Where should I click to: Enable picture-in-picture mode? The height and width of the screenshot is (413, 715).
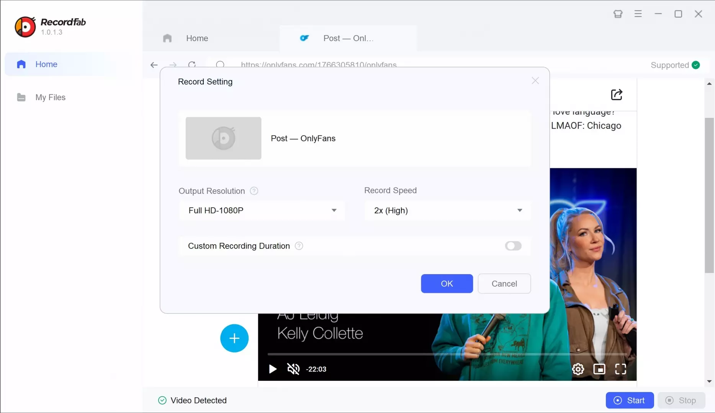point(599,369)
